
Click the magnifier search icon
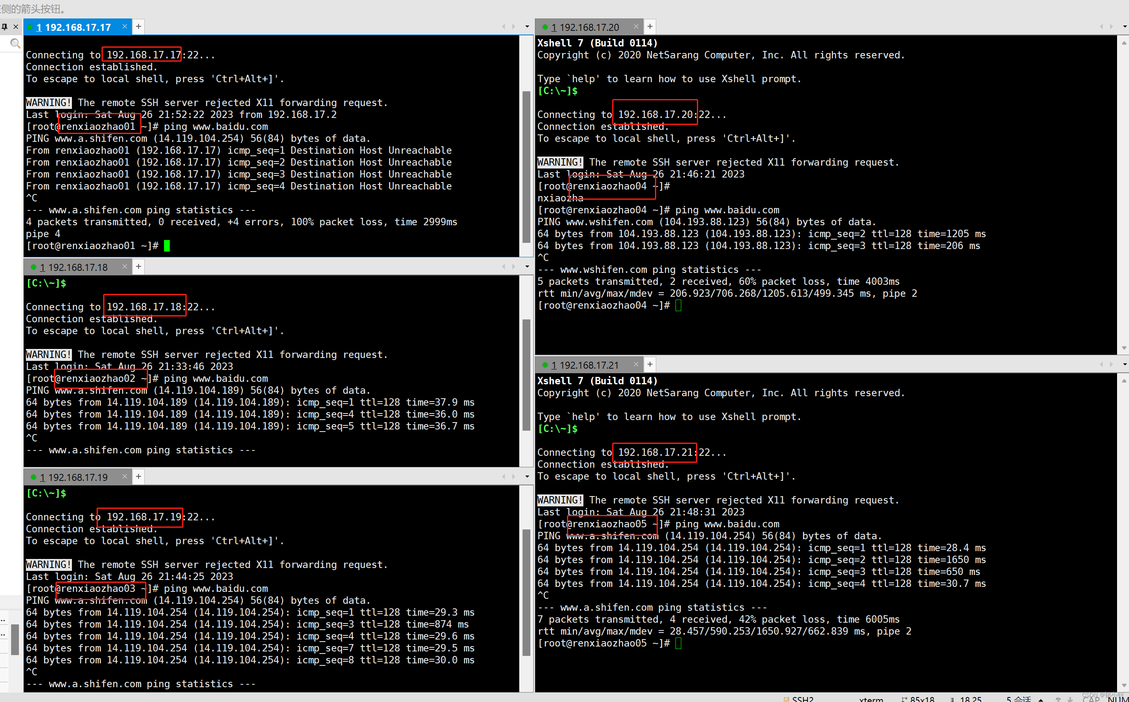[15, 44]
